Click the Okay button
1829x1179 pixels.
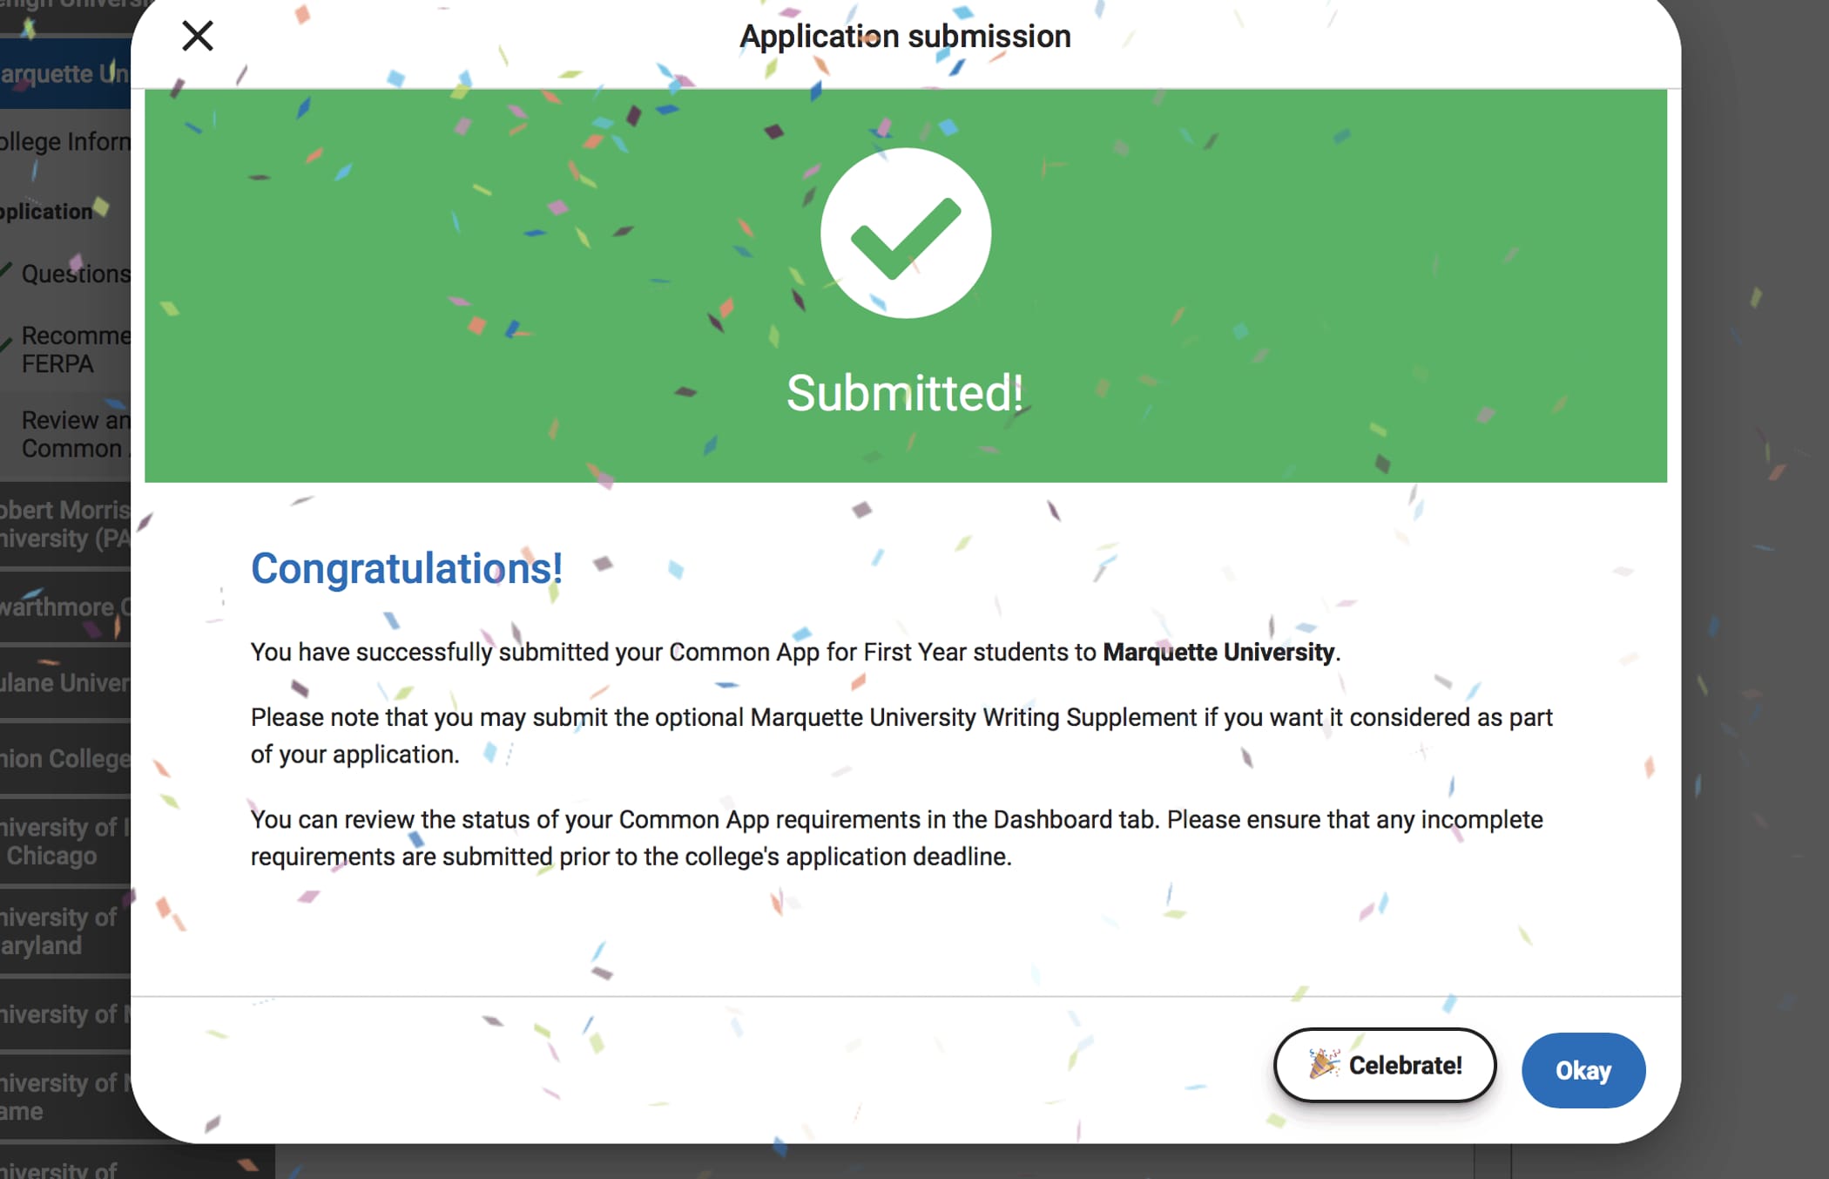[x=1583, y=1070]
